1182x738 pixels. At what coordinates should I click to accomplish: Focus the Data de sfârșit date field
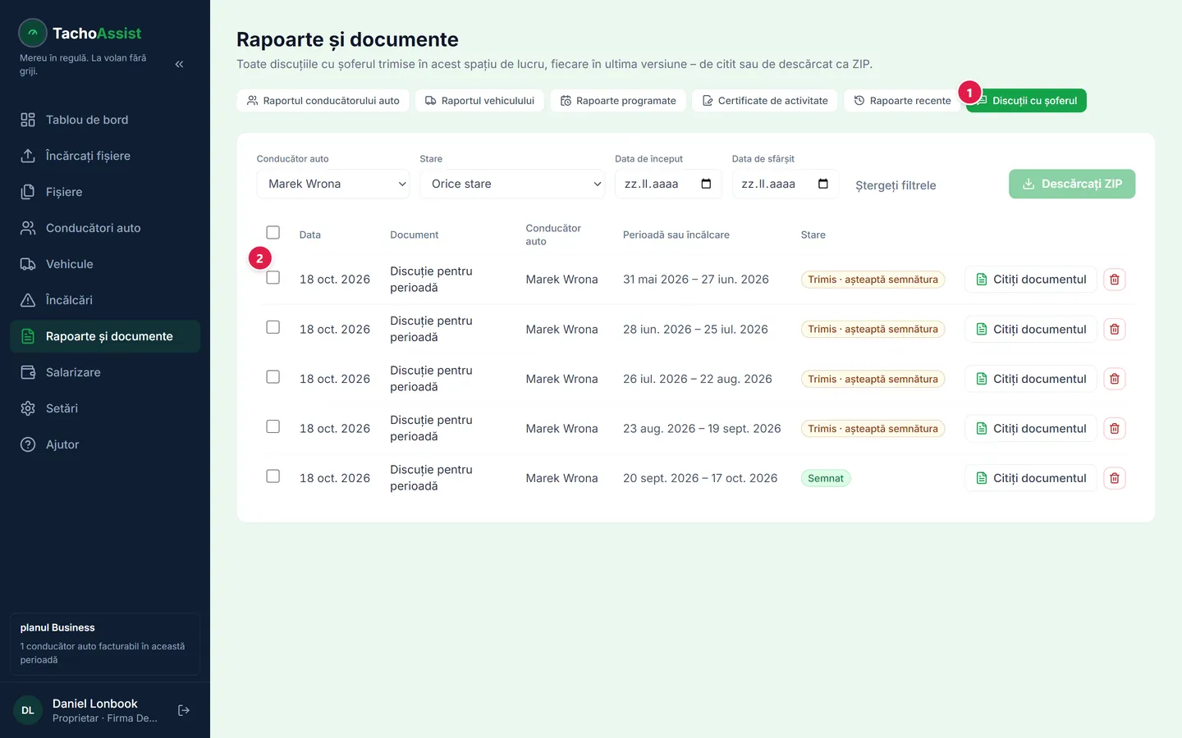tap(786, 184)
